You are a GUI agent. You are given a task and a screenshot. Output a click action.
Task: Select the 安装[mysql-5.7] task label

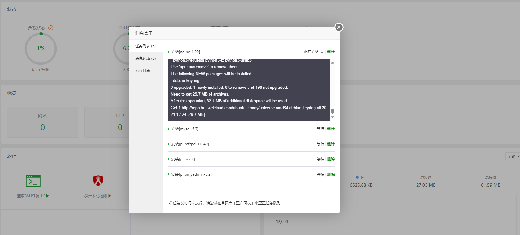click(x=185, y=129)
